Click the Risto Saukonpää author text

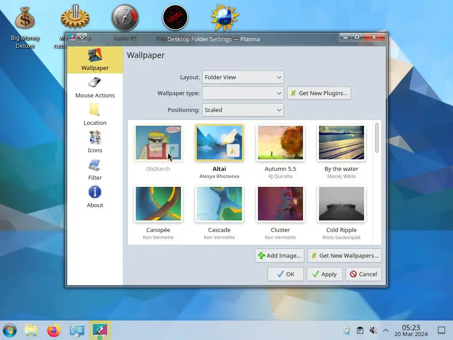click(341, 237)
